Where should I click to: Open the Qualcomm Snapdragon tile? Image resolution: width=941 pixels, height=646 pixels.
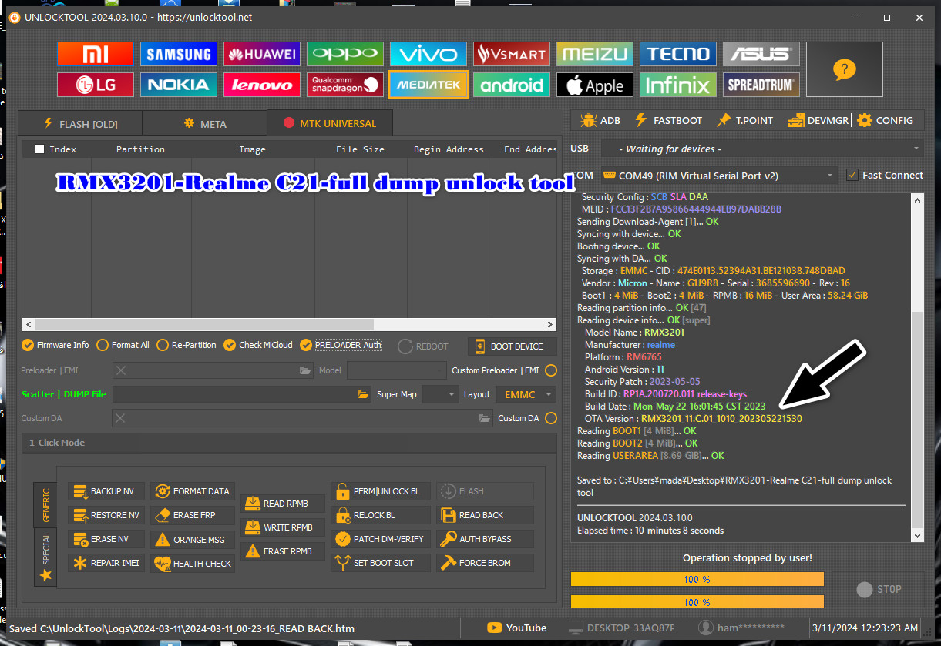pyautogui.click(x=345, y=85)
